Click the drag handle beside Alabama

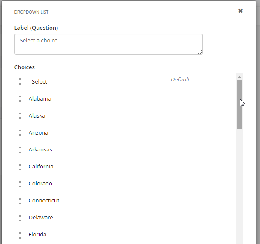tap(20, 99)
